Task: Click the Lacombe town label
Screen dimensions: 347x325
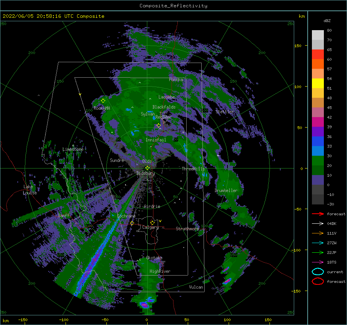Action: point(167,97)
